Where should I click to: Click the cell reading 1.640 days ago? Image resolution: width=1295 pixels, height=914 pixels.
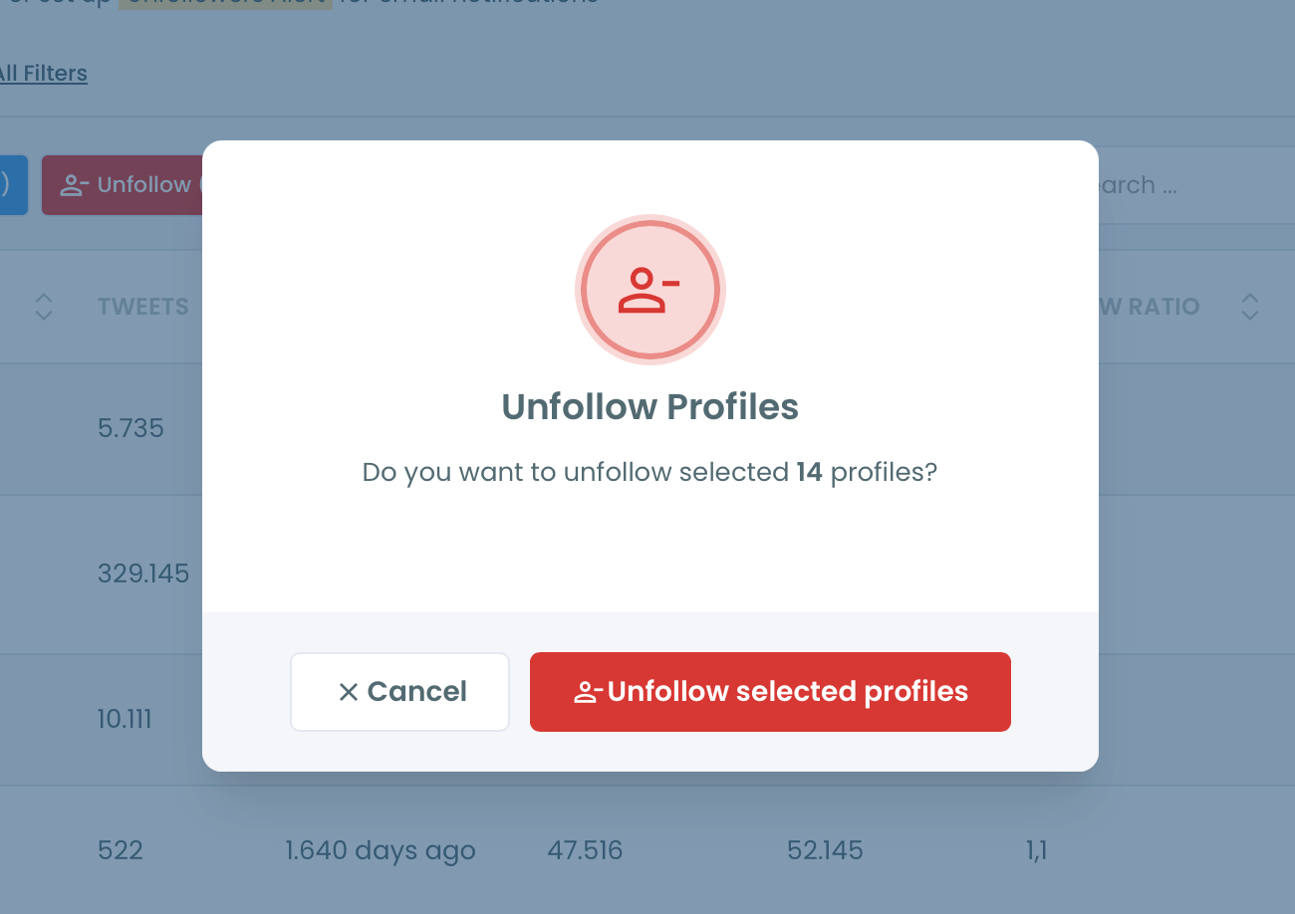coord(381,850)
